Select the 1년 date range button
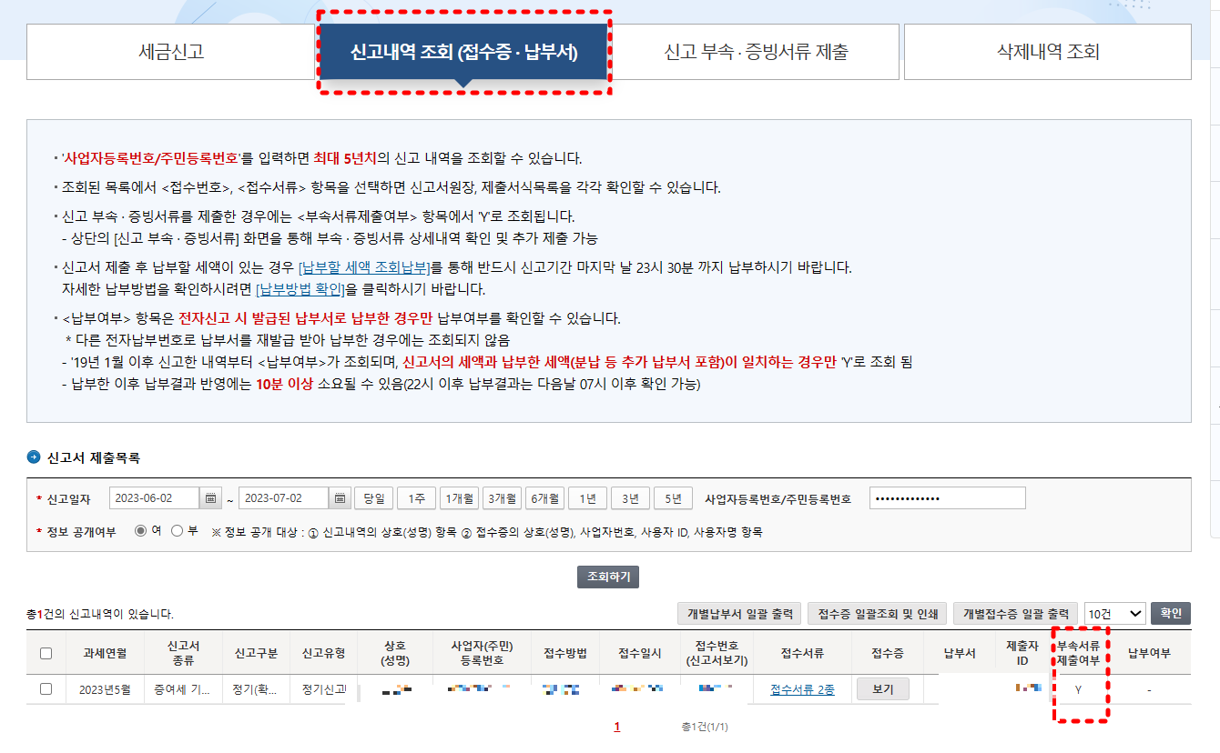The height and width of the screenshot is (753, 1220). [589, 497]
